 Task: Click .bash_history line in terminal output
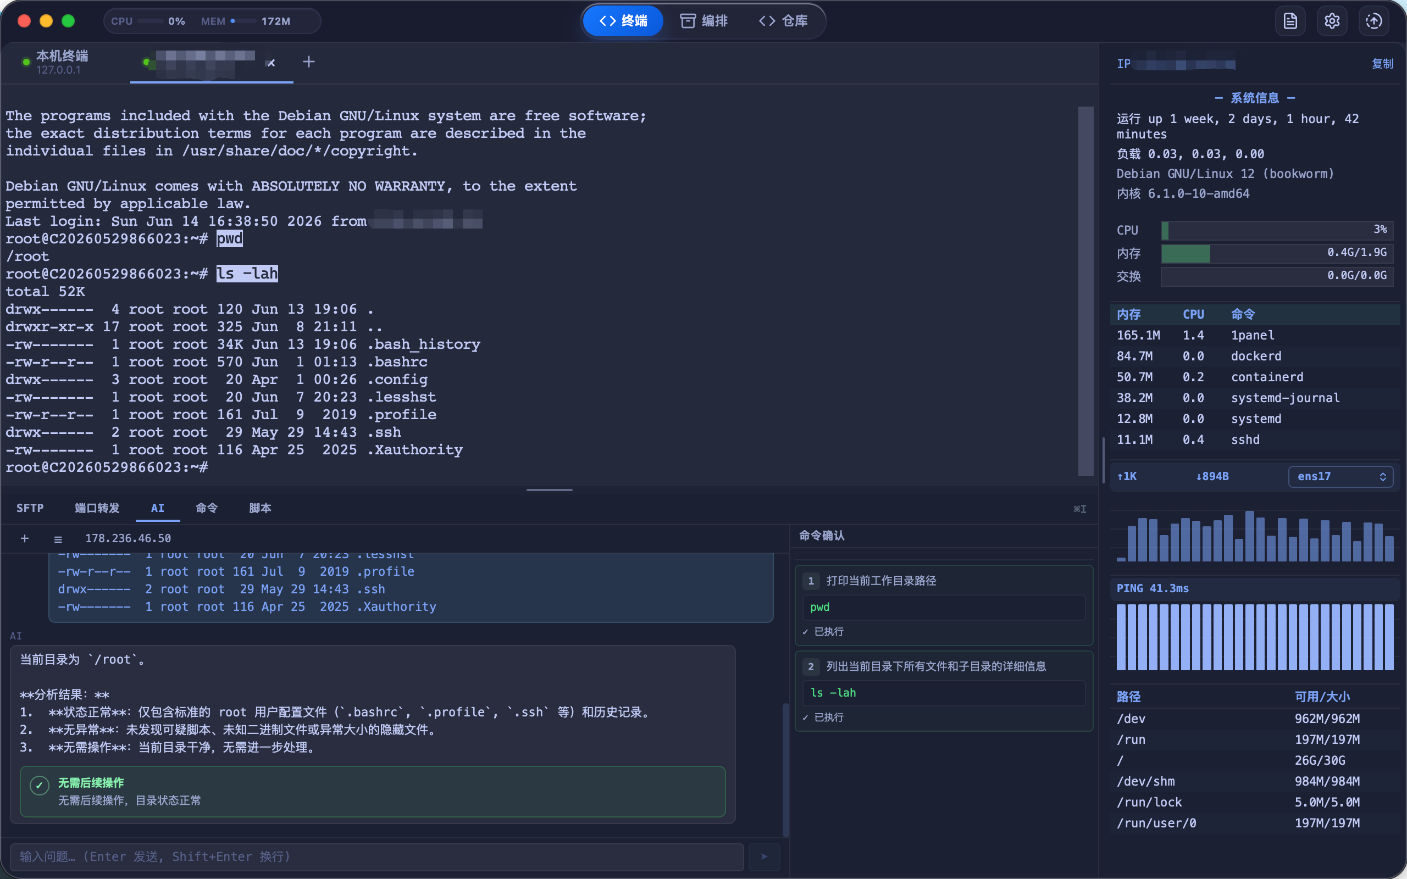[x=243, y=345]
